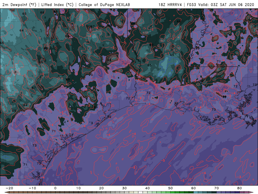Click the 50 label on the color bar
The width and height of the screenshot is (258, 194).
click(171, 188)
